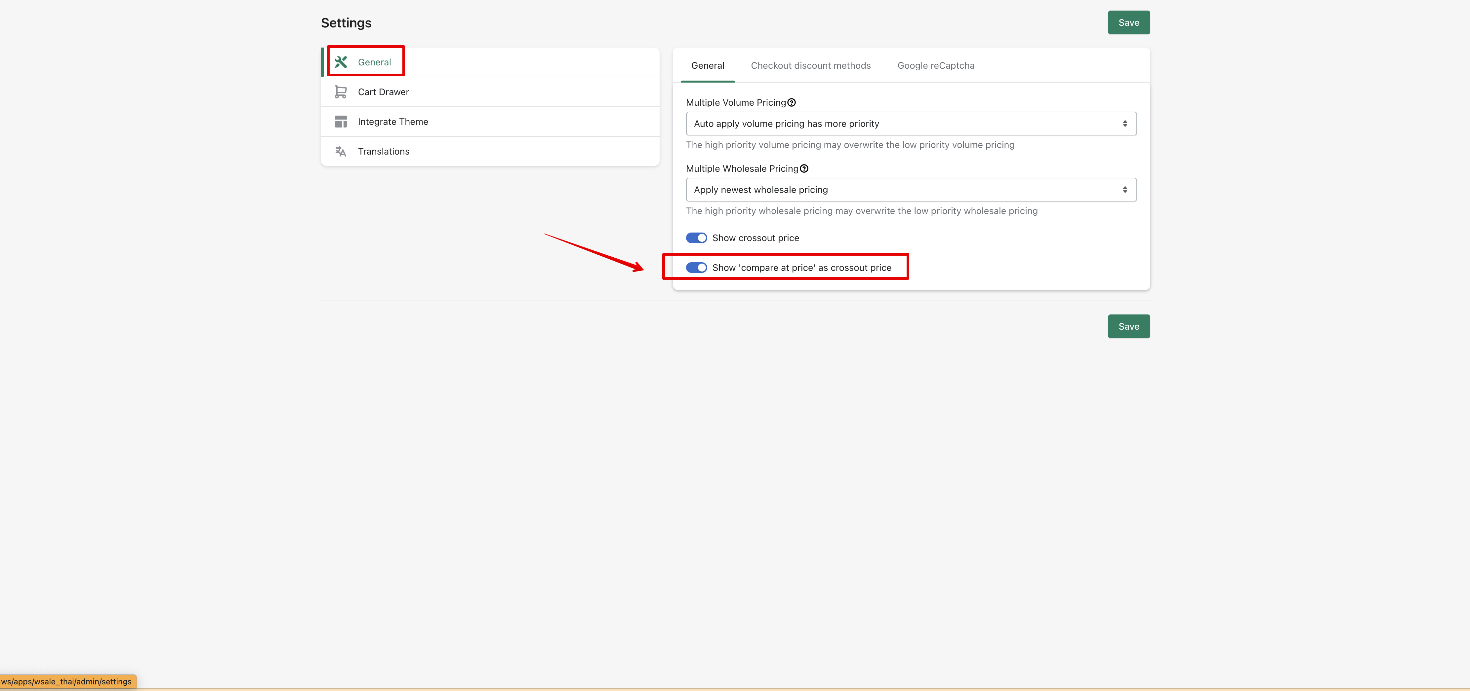The image size is (1470, 691).
Task: Click the Settings page heading
Action: 346,23
